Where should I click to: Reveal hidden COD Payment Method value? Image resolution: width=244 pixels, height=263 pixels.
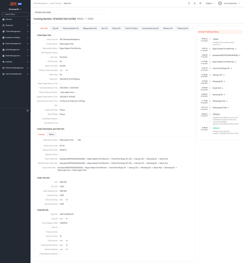[x=67, y=245]
